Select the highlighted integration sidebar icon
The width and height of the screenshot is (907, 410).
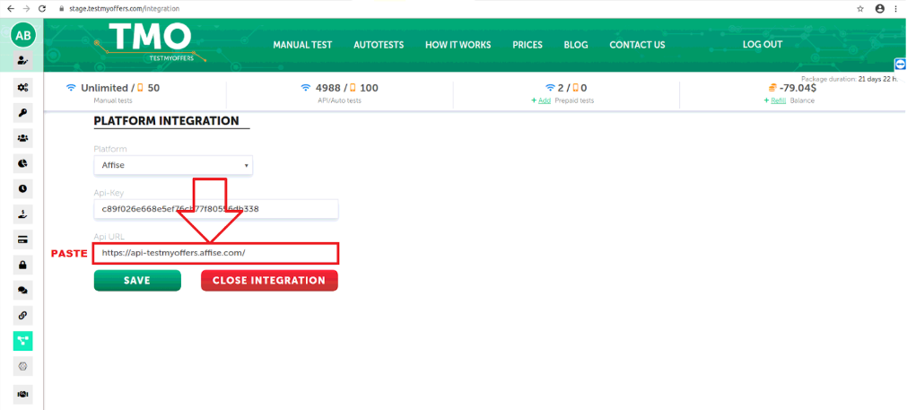coord(23,341)
